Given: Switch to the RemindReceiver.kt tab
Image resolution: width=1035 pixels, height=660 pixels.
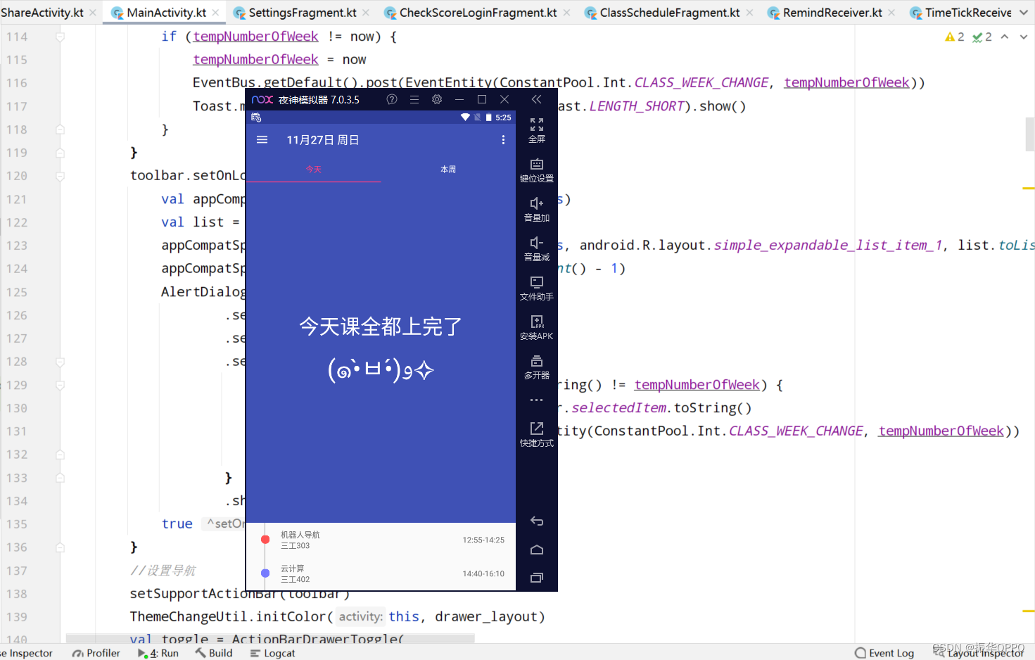Looking at the screenshot, I should pyautogui.click(x=832, y=13).
